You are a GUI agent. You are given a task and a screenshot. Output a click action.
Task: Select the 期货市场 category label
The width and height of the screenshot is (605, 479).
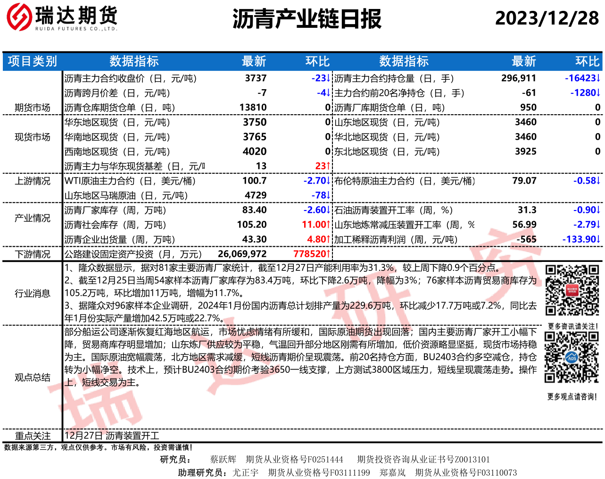[x=32, y=108]
